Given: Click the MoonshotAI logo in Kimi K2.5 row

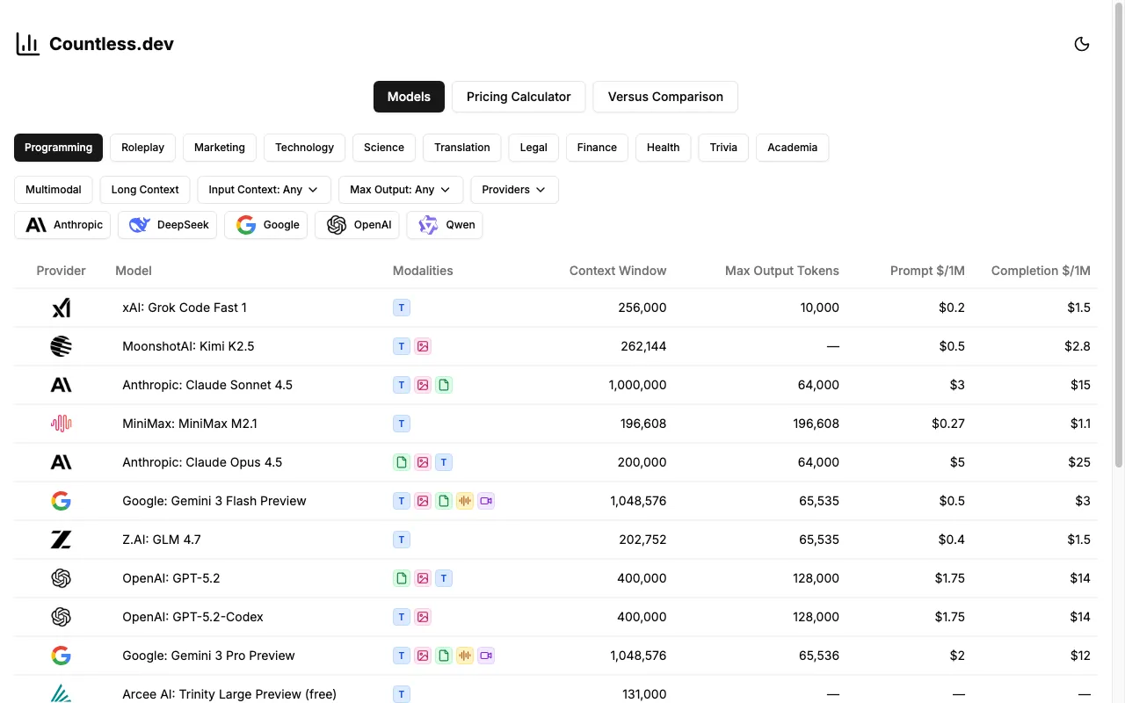Looking at the screenshot, I should [61, 346].
